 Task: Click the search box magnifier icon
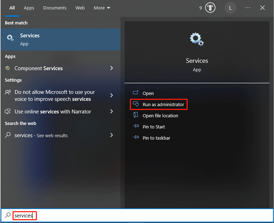[8, 215]
